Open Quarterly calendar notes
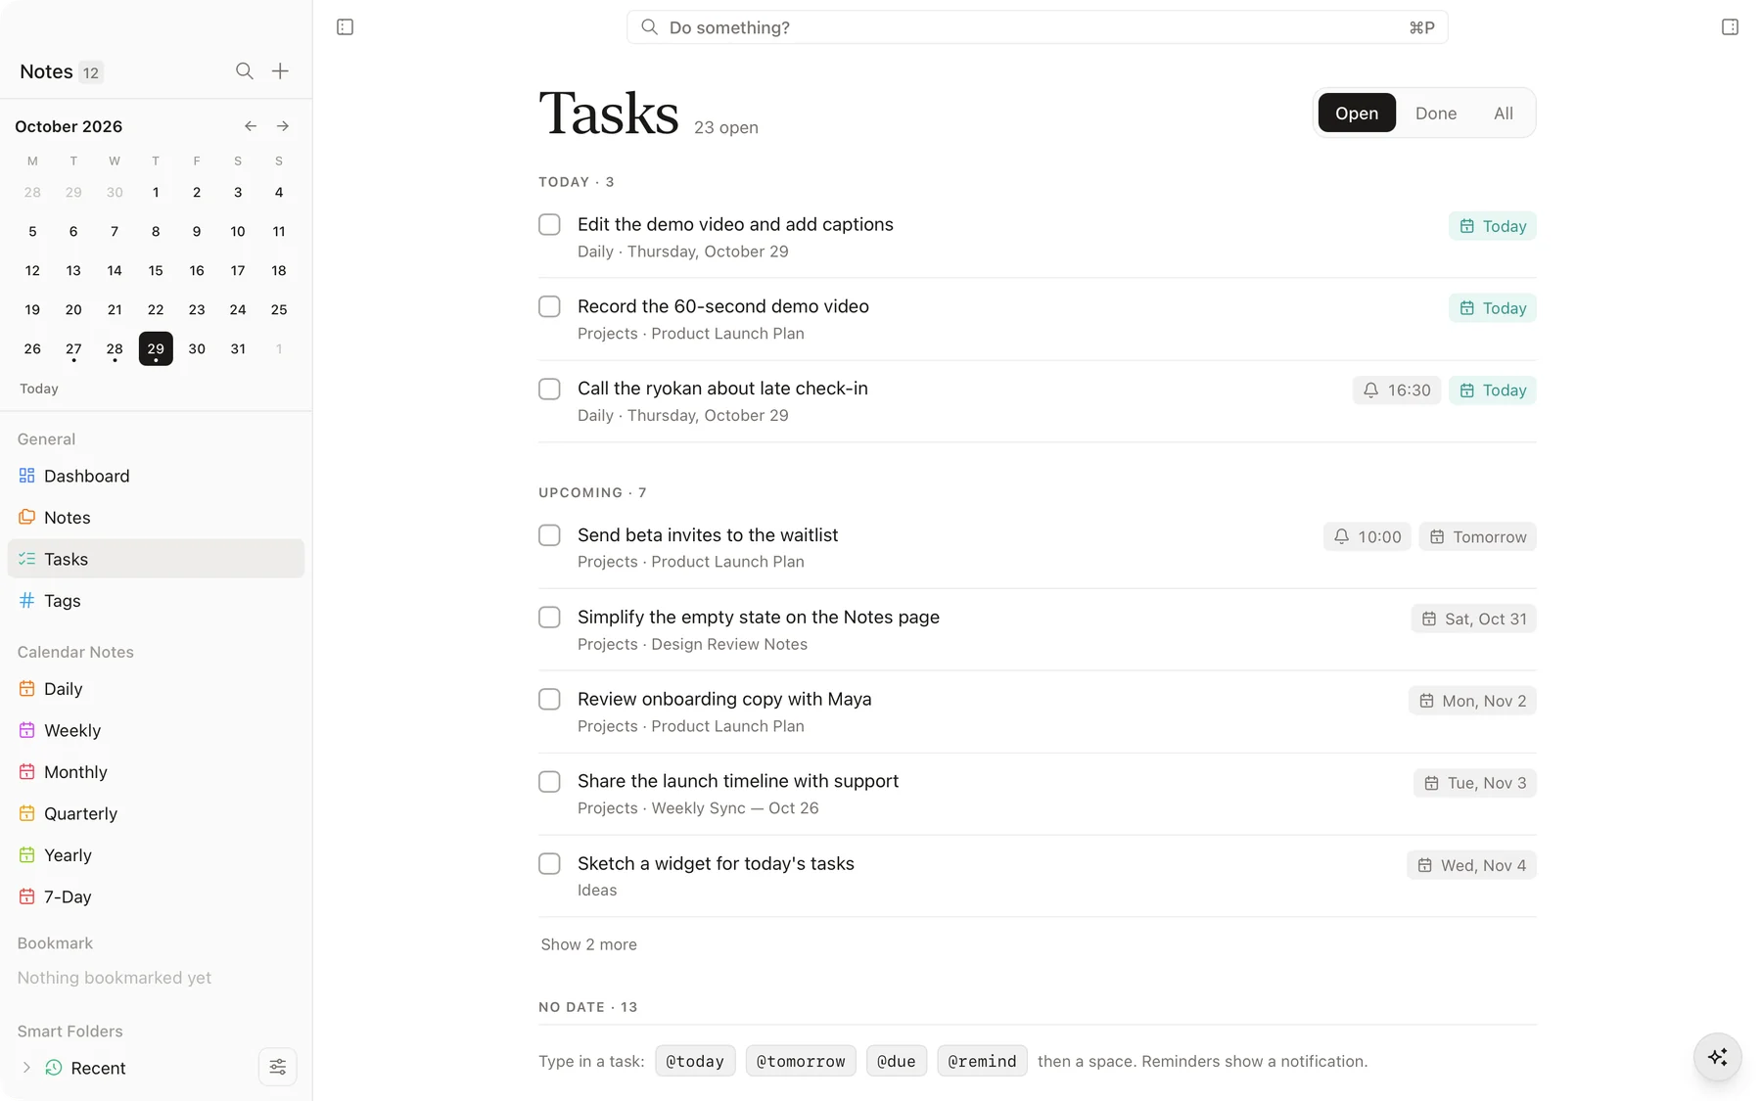This screenshot has height=1101, width=1762. pos(157,813)
